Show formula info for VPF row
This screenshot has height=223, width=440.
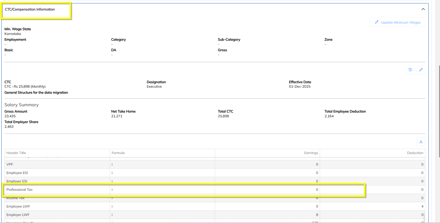pos(112,164)
